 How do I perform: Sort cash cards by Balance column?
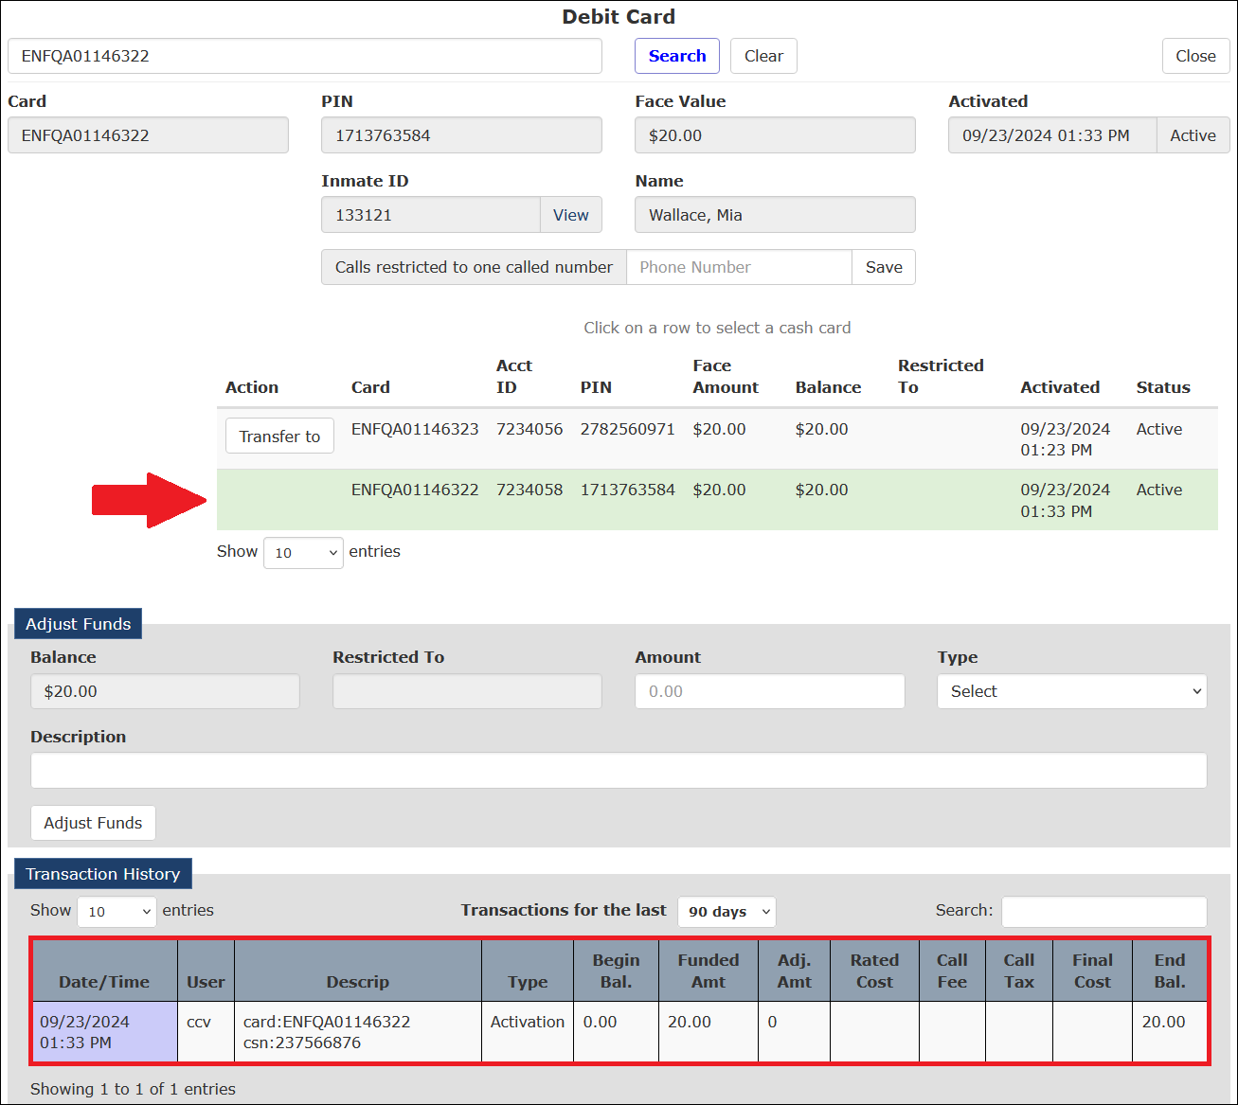[828, 387]
